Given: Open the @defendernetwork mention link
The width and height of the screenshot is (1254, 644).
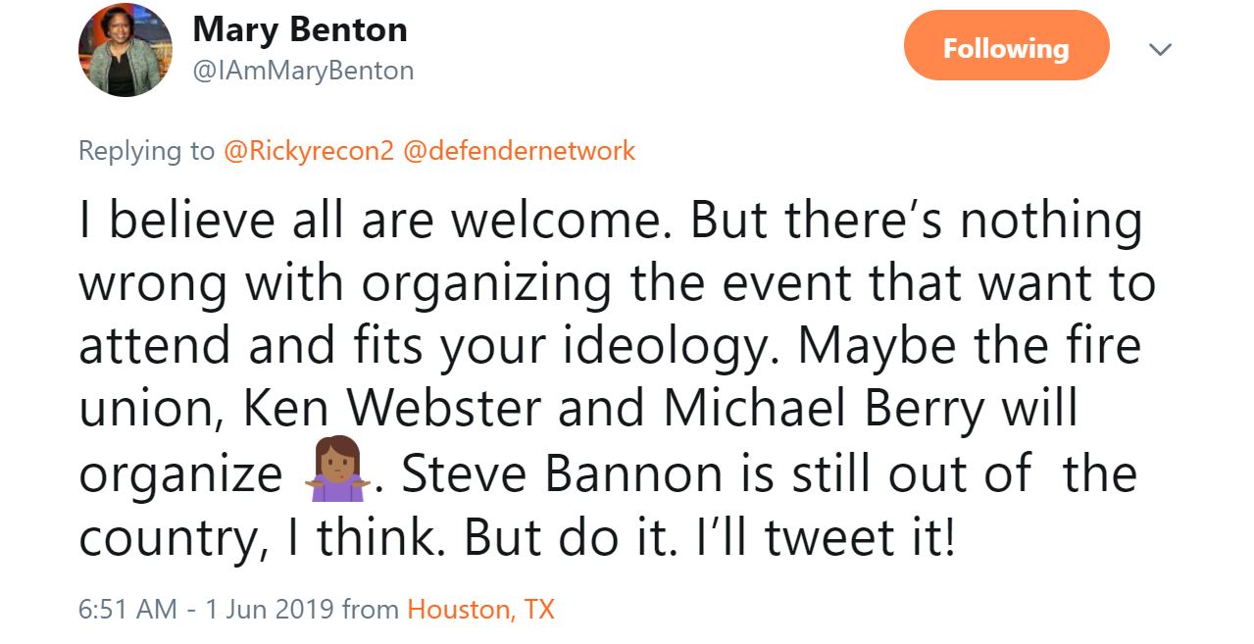Looking at the screenshot, I should (x=519, y=151).
